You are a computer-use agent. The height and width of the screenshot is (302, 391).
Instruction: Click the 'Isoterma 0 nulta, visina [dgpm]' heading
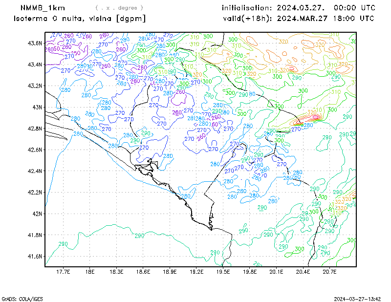(x=80, y=19)
